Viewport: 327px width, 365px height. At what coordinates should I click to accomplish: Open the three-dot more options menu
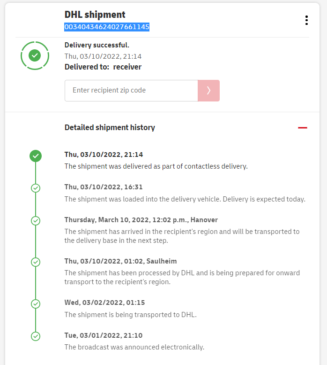306,20
